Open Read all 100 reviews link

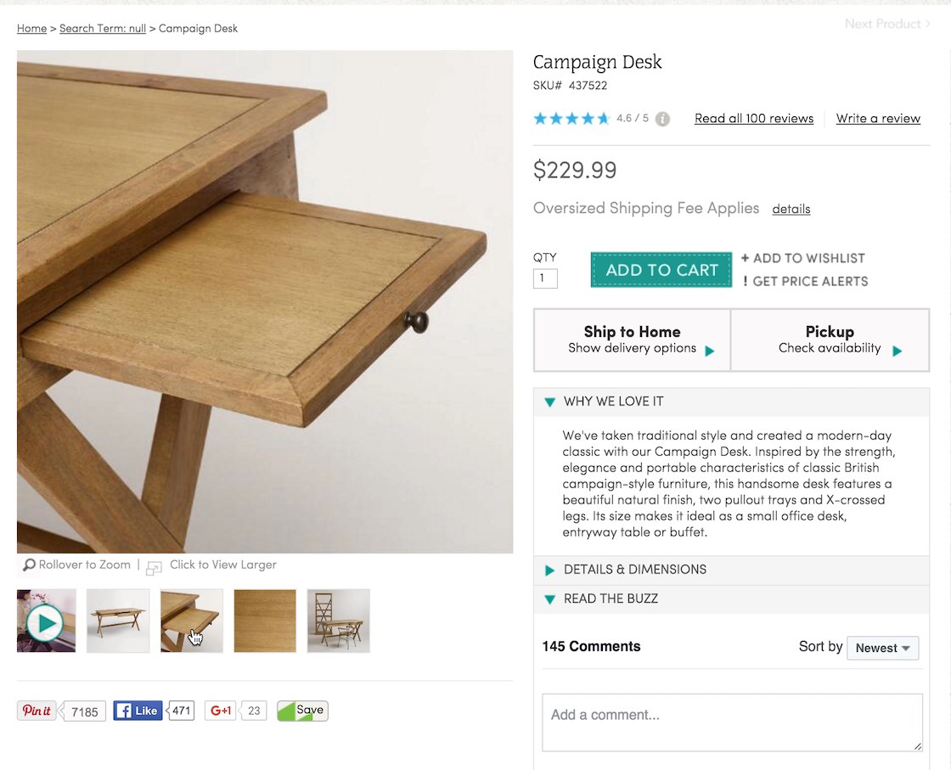click(753, 119)
